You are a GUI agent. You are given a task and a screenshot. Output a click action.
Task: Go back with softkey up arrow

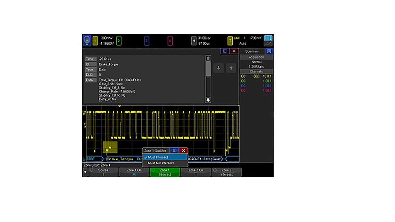click(85, 172)
